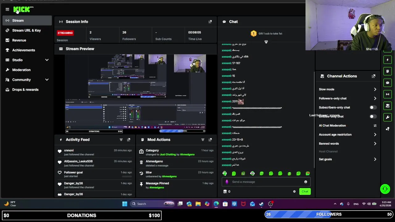
Task: Open the chat bubble widget in right sidebar
Action: (388, 83)
